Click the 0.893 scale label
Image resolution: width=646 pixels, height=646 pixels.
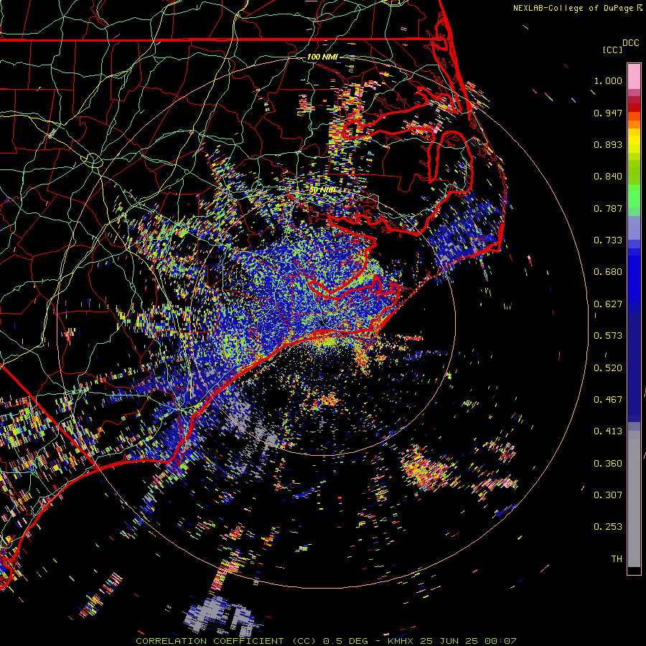point(608,144)
